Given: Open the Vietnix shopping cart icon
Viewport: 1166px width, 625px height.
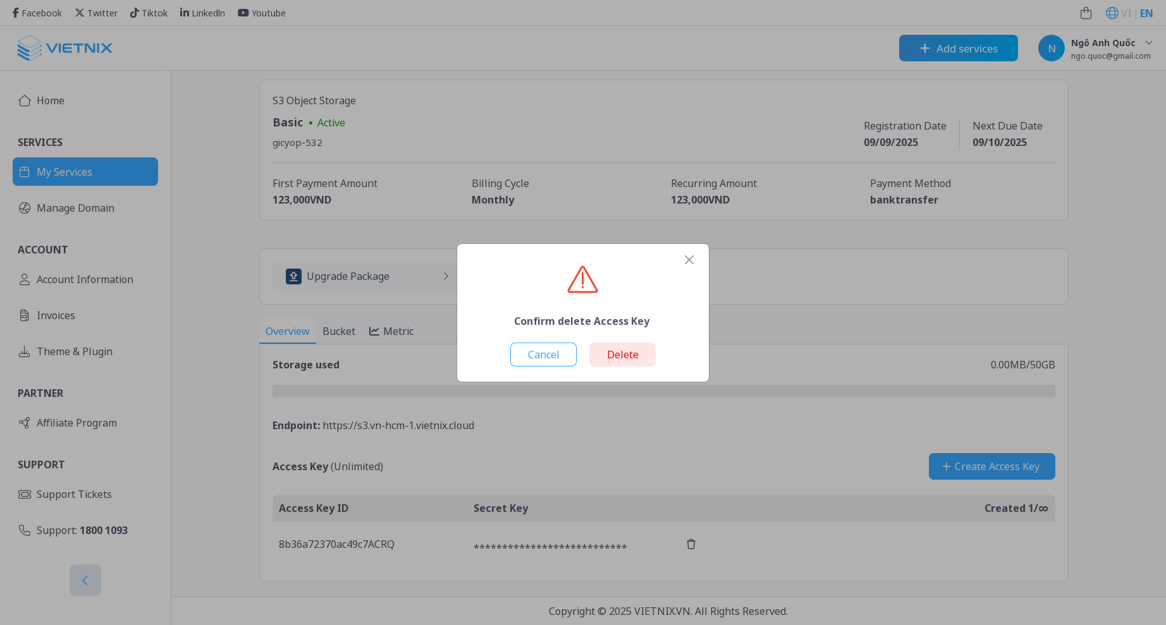Looking at the screenshot, I should click(x=1086, y=13).
